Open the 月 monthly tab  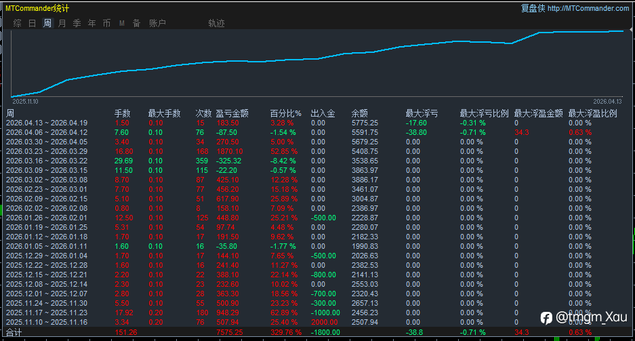[62, 23]
